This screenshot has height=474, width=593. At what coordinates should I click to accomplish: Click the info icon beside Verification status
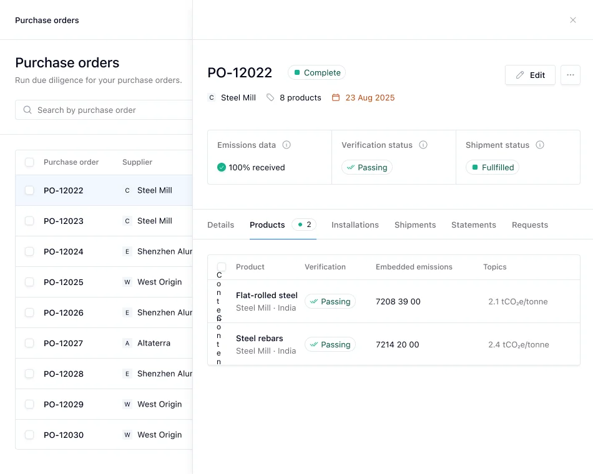pos(424,145)
